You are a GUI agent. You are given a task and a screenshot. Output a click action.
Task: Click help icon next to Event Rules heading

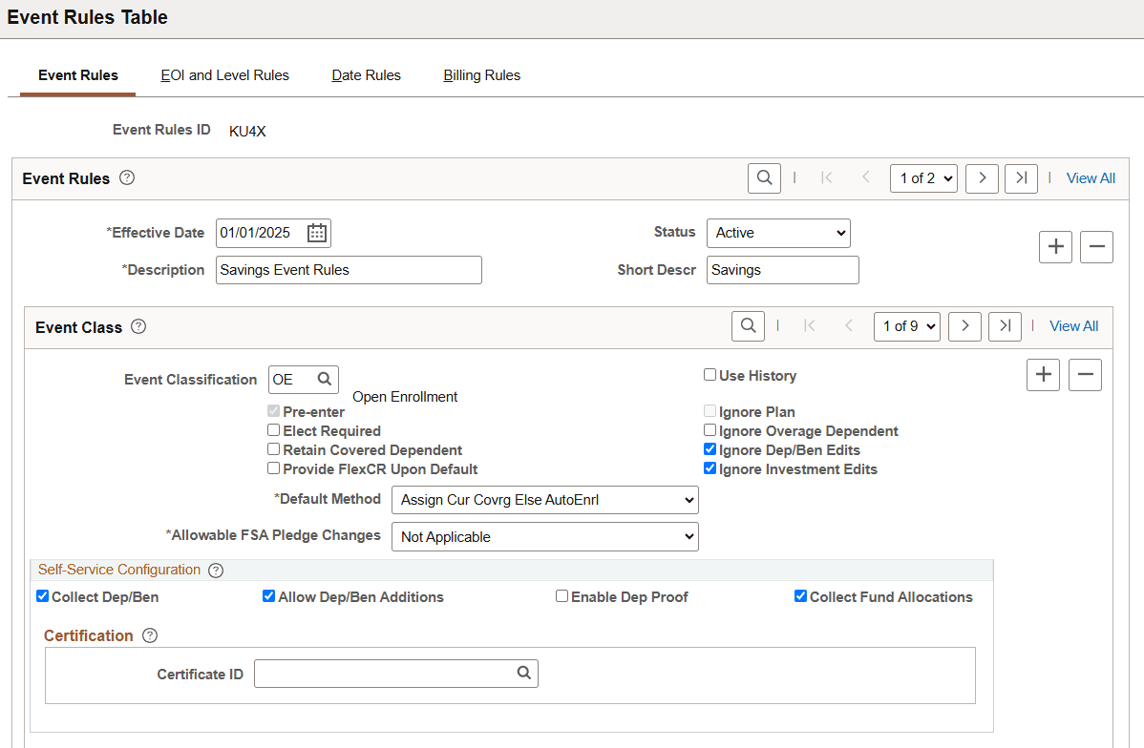127,178
